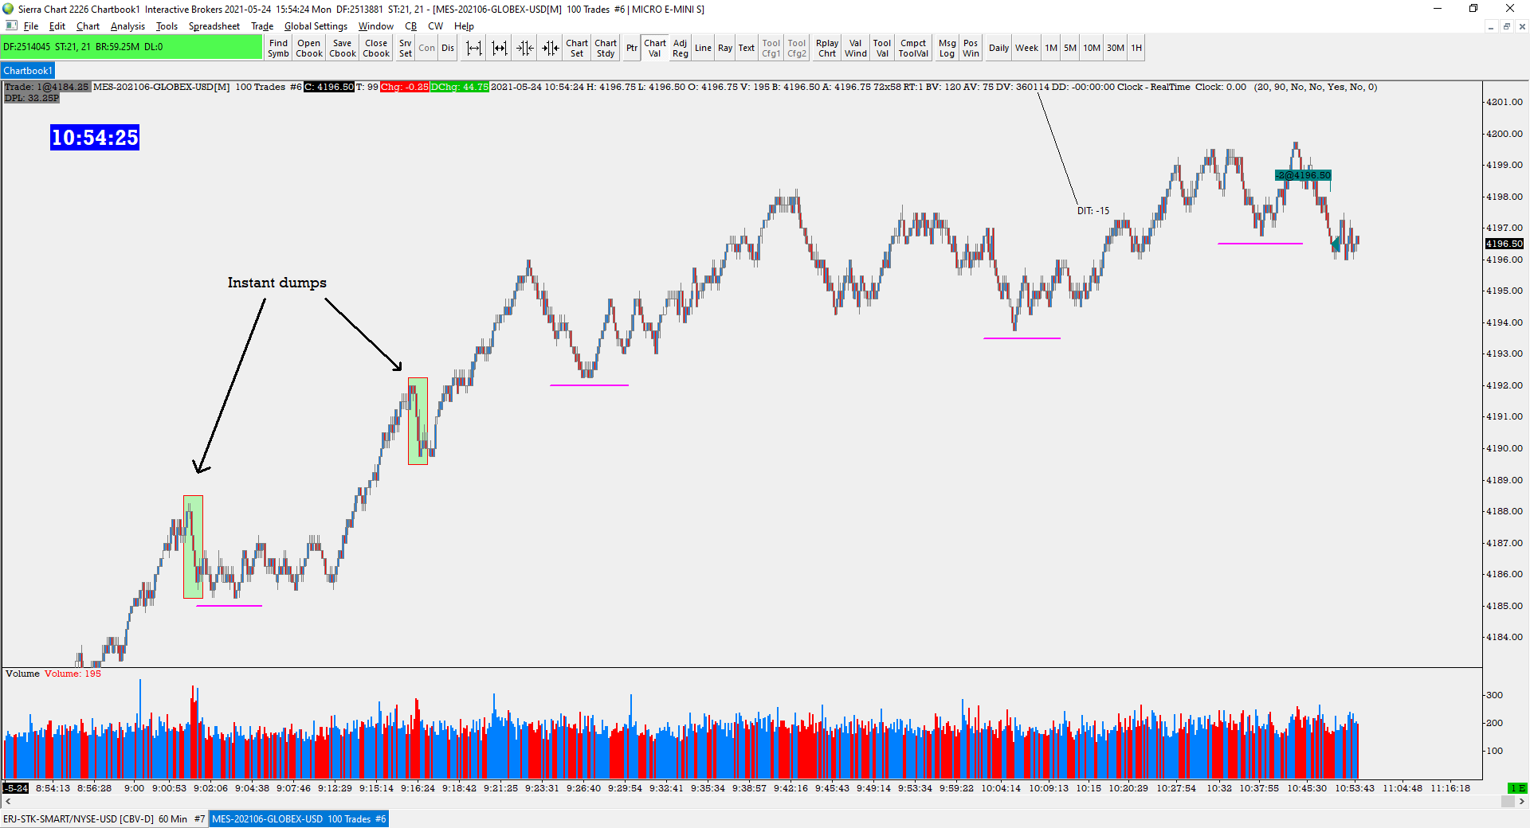The image size is (1530, 828).
Task: Switch chart to Daily timeframe
Action: [998, 48]
